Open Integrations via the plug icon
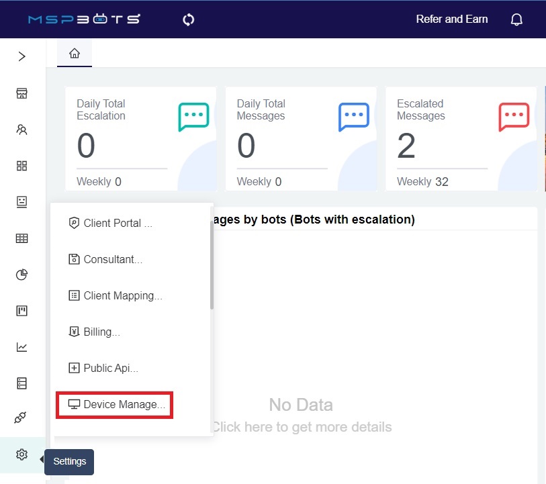 click(x=21, y=418)
